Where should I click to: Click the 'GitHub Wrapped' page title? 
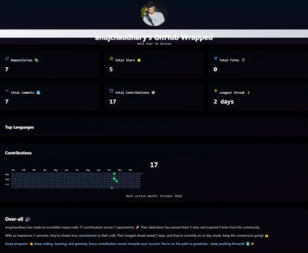154,37
